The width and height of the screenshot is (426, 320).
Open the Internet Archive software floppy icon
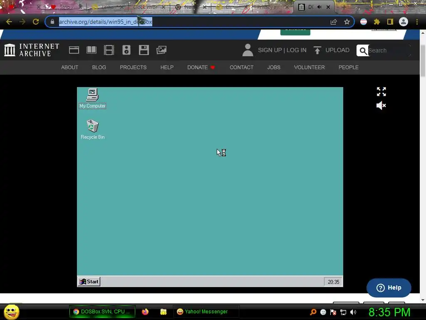(x=144, y=50)
